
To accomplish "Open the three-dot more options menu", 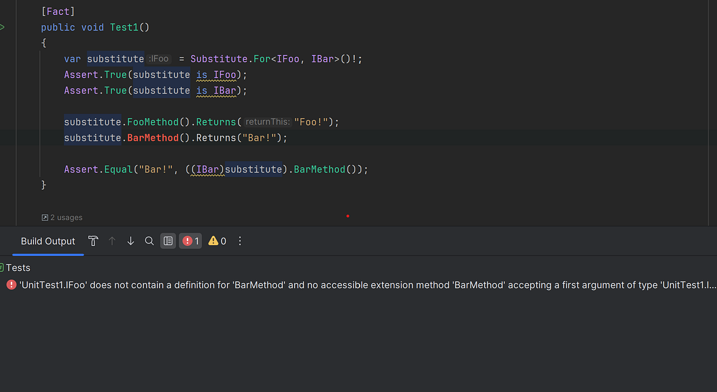I will 240,241.
